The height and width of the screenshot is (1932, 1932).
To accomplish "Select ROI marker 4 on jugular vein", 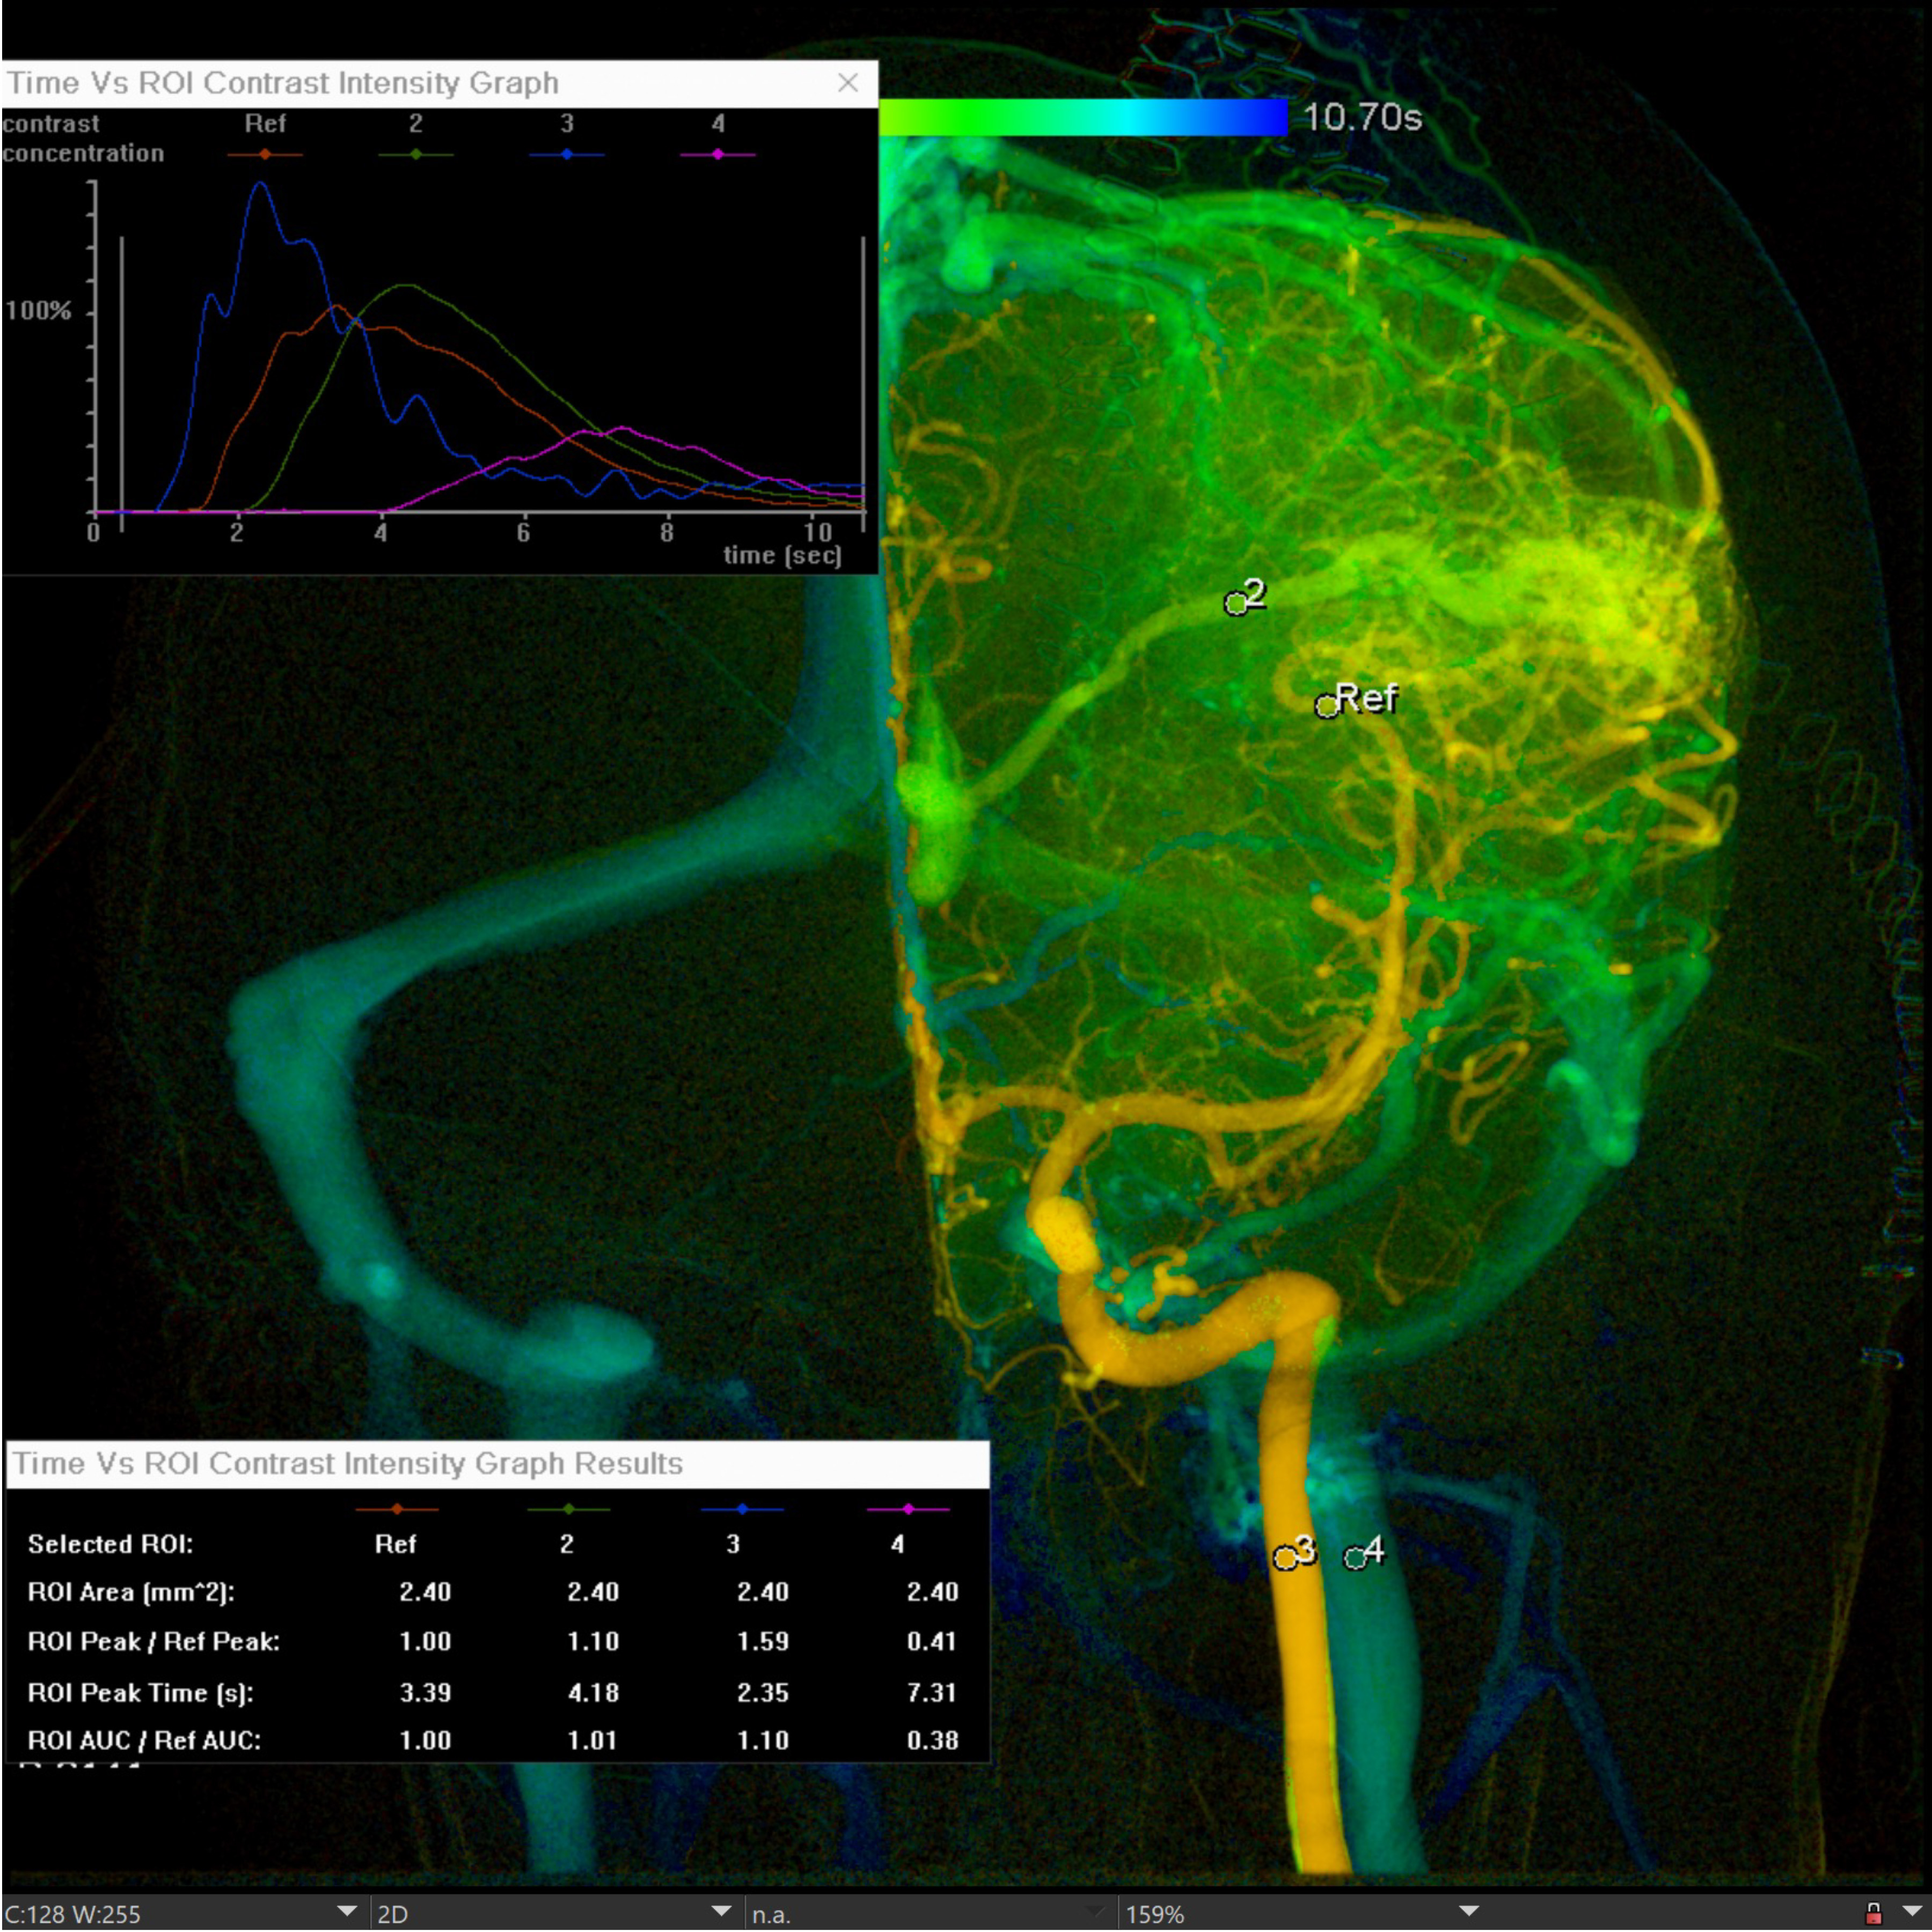I will (x=1355, y=1558).
